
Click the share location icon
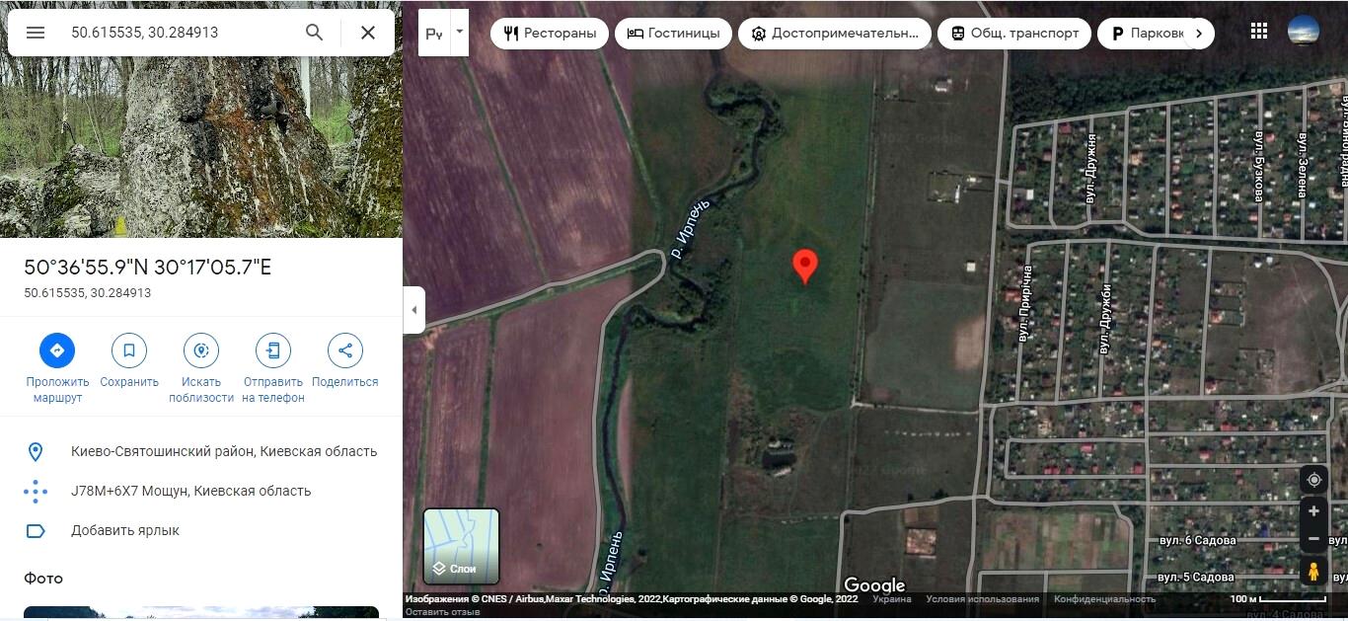point(344,350)
